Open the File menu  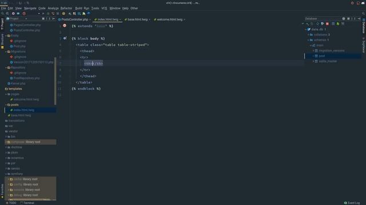coord(3,8)
